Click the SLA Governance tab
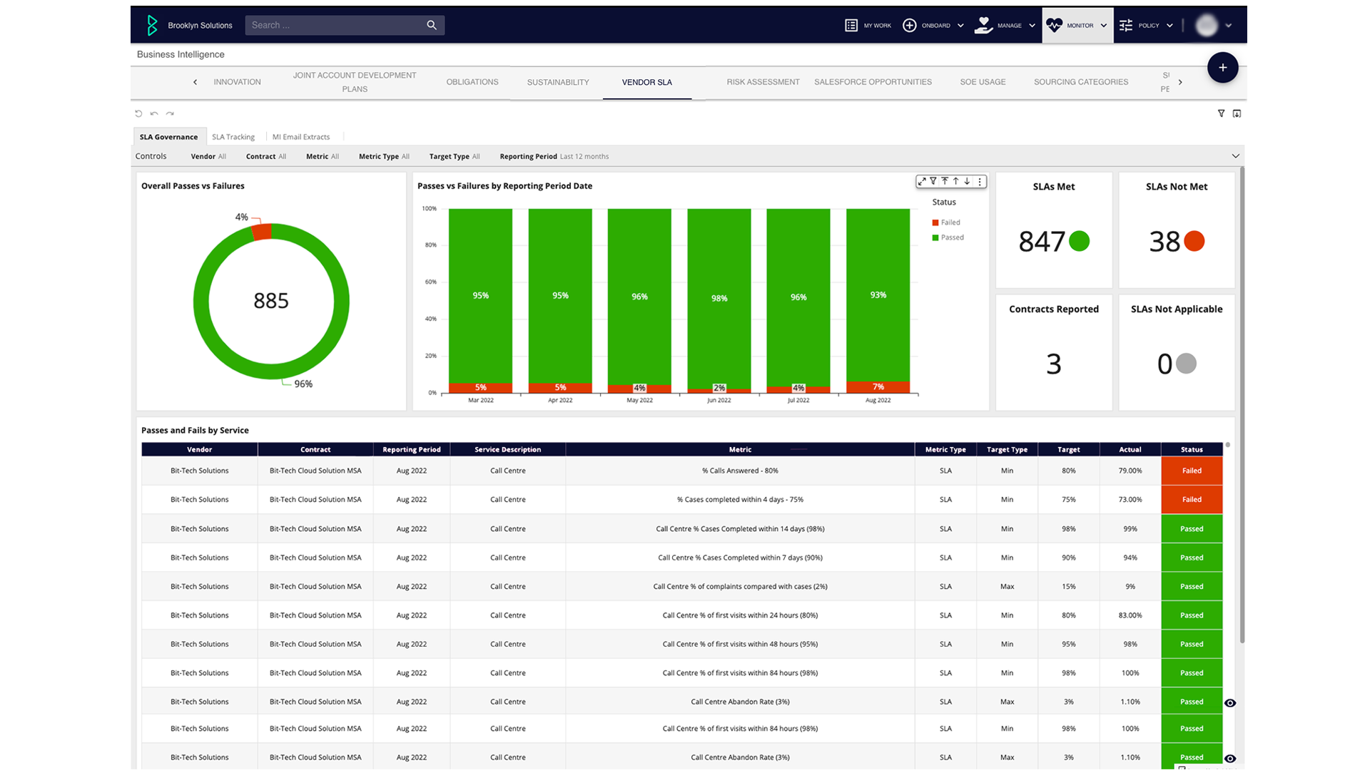 168,136
